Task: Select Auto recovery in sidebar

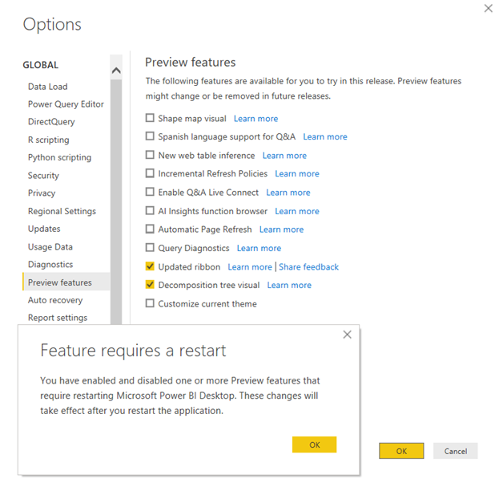Action: (x=54, y=300)
